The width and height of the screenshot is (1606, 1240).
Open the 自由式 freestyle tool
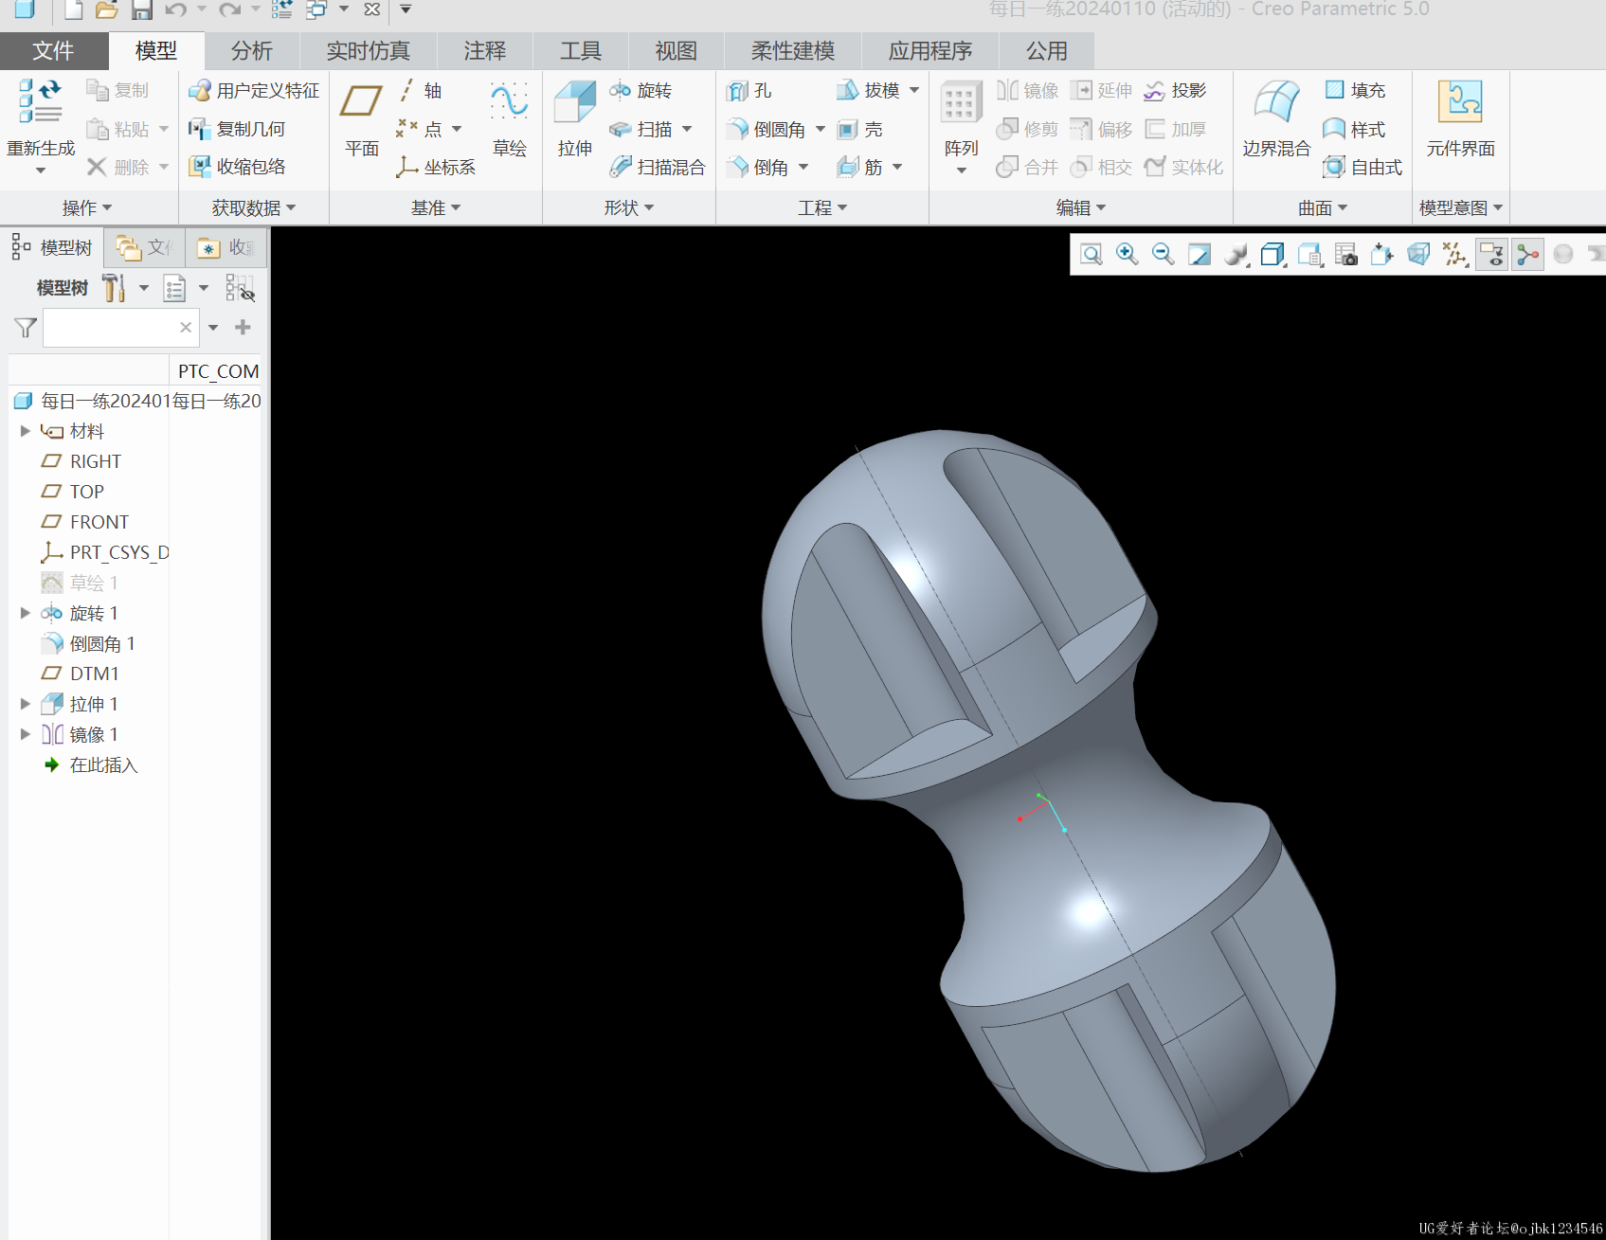coord(1362,168)
